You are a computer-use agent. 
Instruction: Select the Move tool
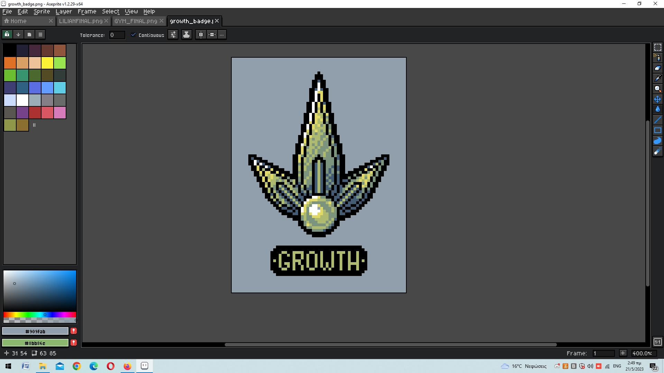[657, 99]
